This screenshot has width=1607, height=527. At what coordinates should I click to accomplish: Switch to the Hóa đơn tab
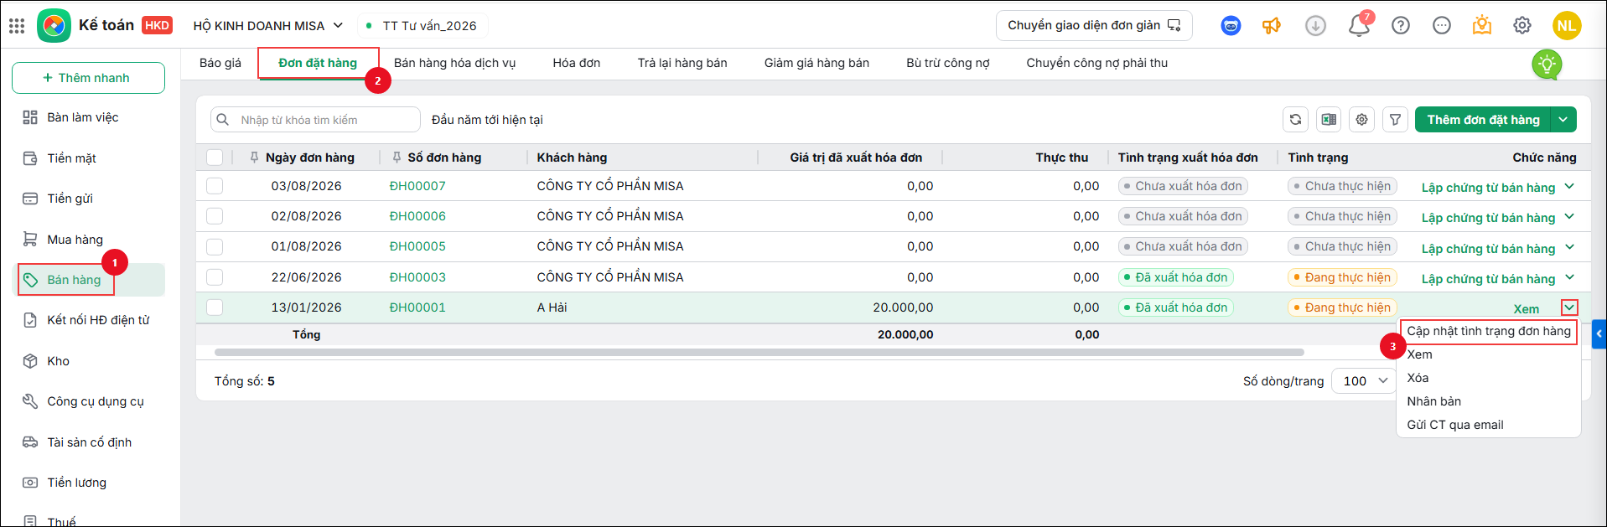point(577,63)
